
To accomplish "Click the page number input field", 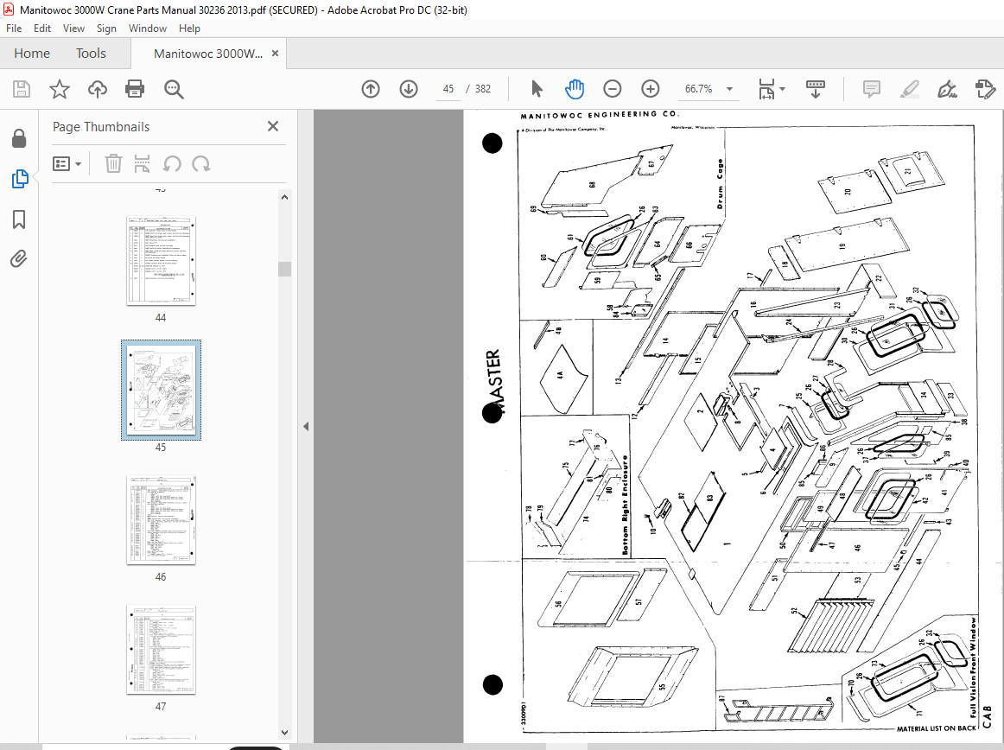I will 448,89.
